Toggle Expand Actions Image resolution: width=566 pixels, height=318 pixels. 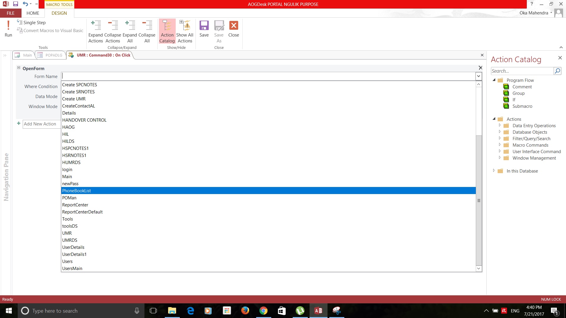click(x=96, y=31)
